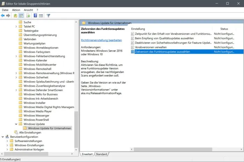Click the app icon in the title bar
This screenshot has height=162, width=244.
(x=3, y=3)
